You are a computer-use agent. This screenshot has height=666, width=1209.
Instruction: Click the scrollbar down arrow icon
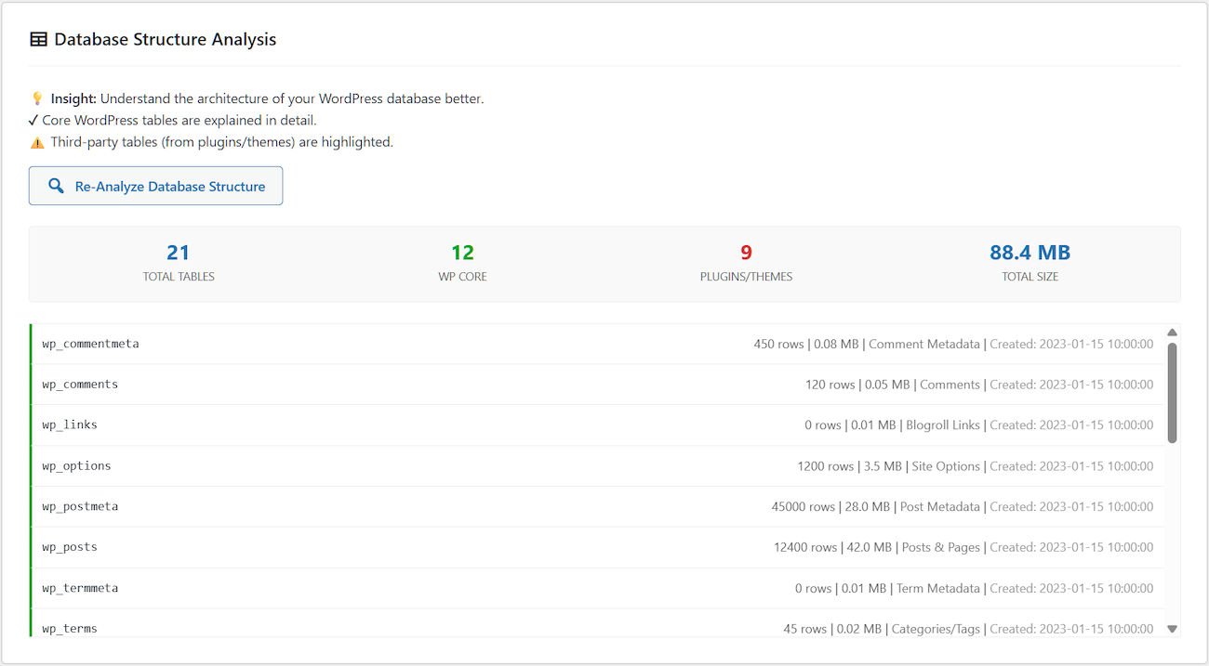click(1172, 629)
